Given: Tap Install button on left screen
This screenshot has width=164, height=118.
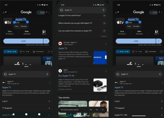Looking at the screenshot, I should [x=23, y=41].
